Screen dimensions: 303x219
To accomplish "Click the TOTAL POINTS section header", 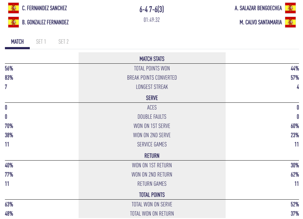I will pyautogui.click(x=152, y=195).
